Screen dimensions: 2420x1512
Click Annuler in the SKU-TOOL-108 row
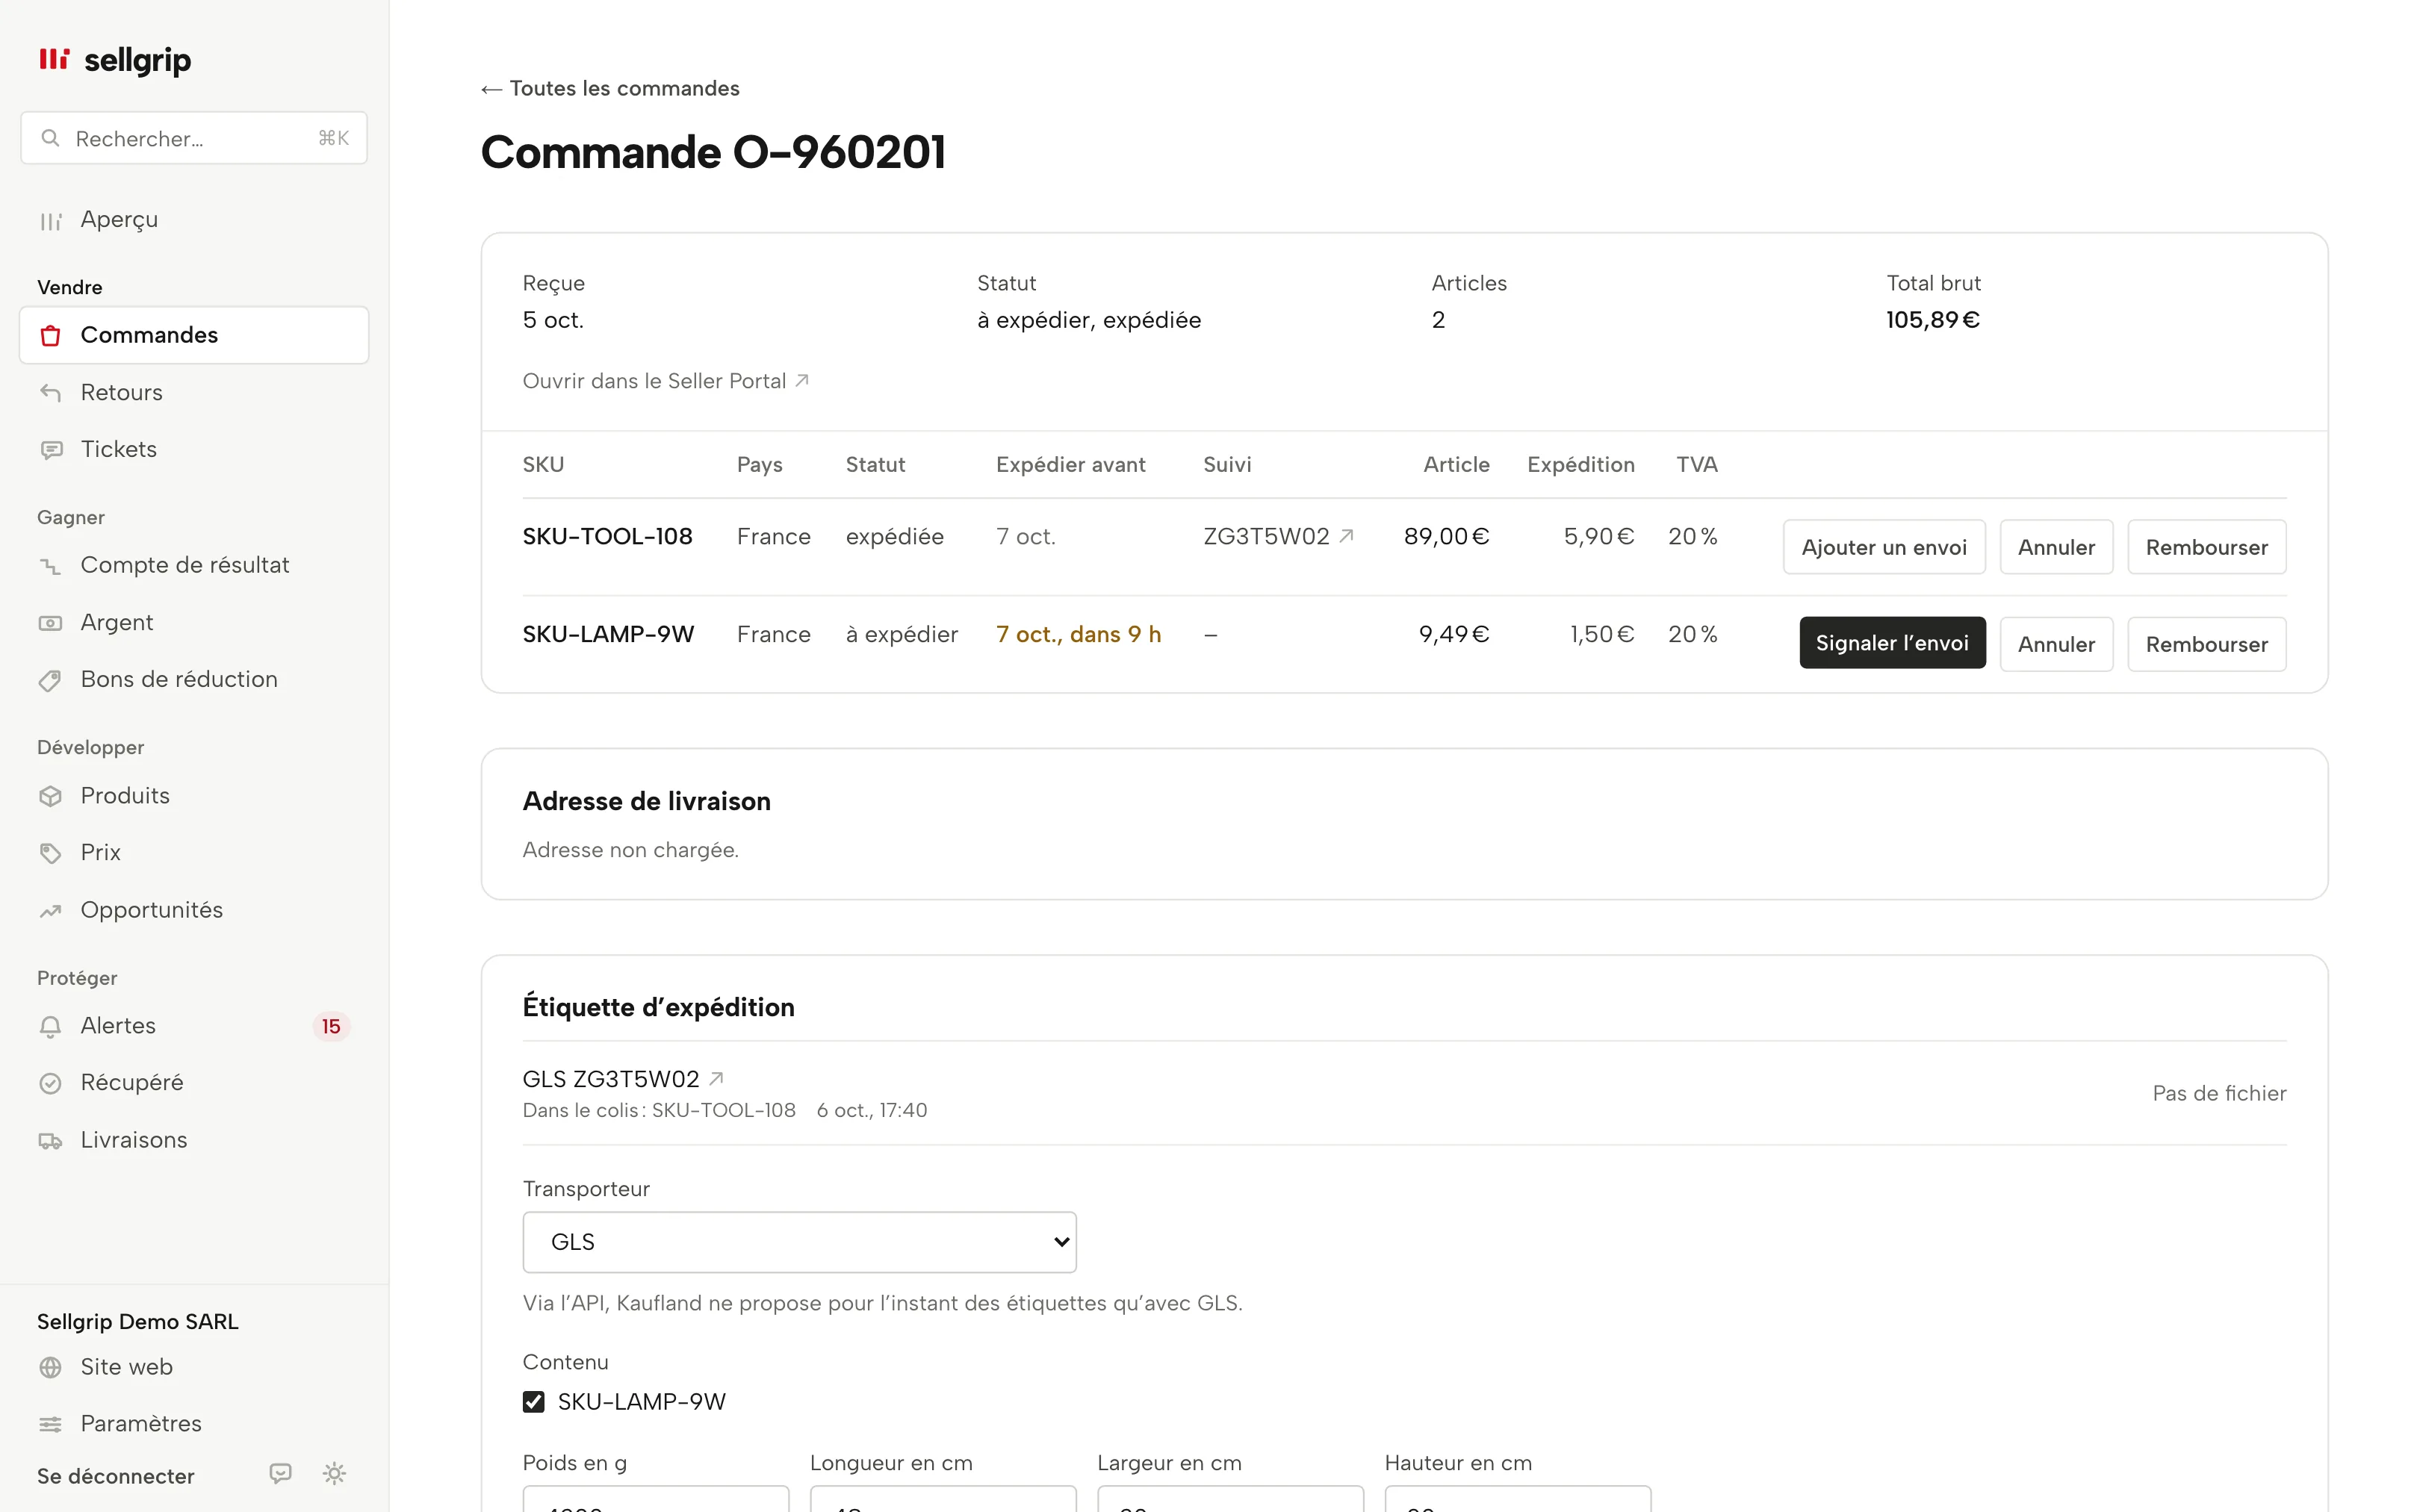pos(2056,547)
